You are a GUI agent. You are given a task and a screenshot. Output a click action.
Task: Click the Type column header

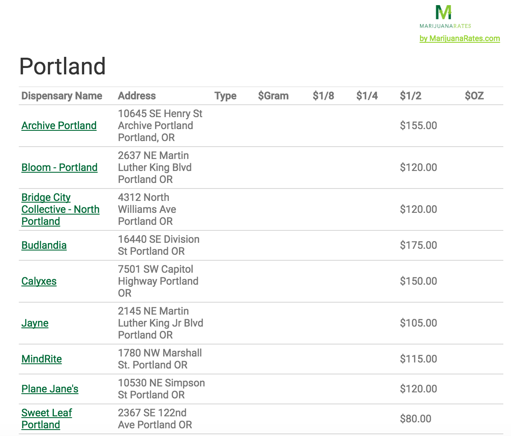click(225, 96)
